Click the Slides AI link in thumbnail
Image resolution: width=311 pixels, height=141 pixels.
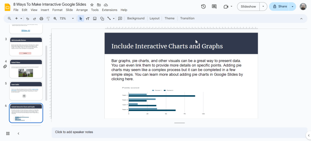(26, 30)
